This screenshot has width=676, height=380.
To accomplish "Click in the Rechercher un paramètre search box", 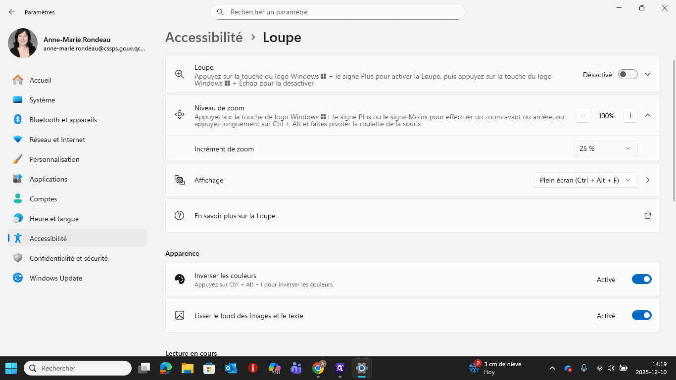I will click(338, 12).
